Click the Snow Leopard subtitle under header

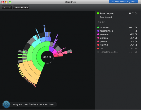click(x=106, y=17)
